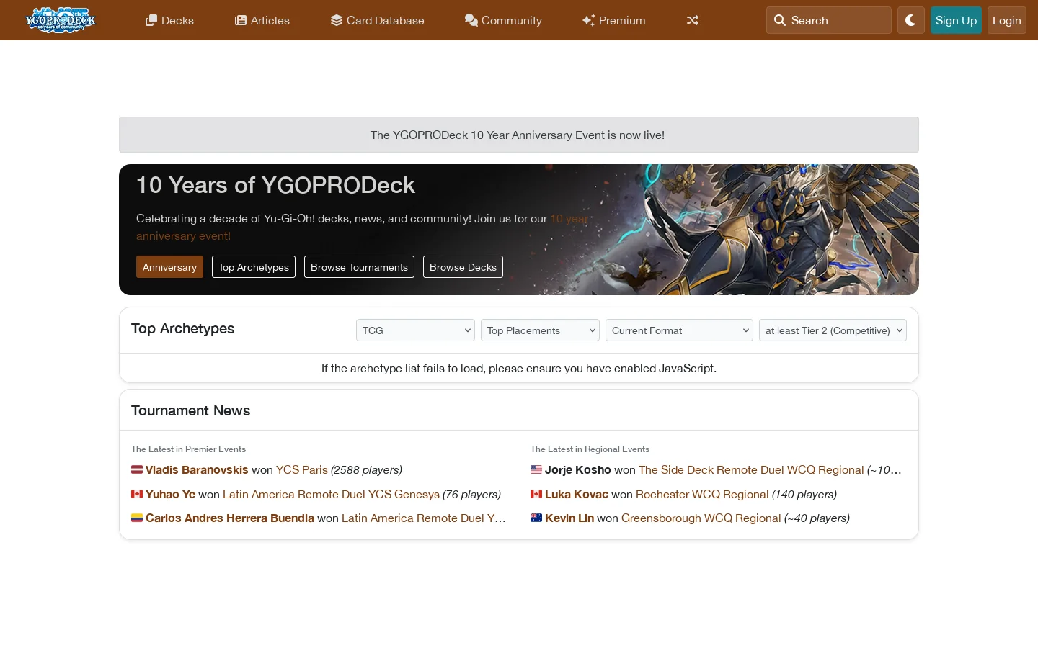Open Kevin Lin player link
This screenshot has height=648, width=1038.
(569, 518)
